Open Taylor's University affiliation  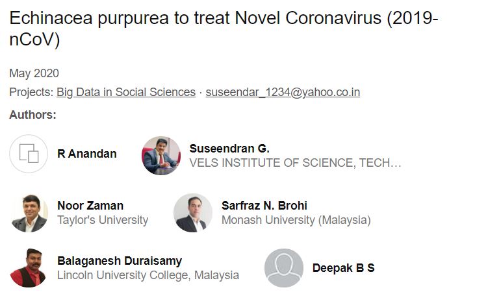click(x=103, y=220)
